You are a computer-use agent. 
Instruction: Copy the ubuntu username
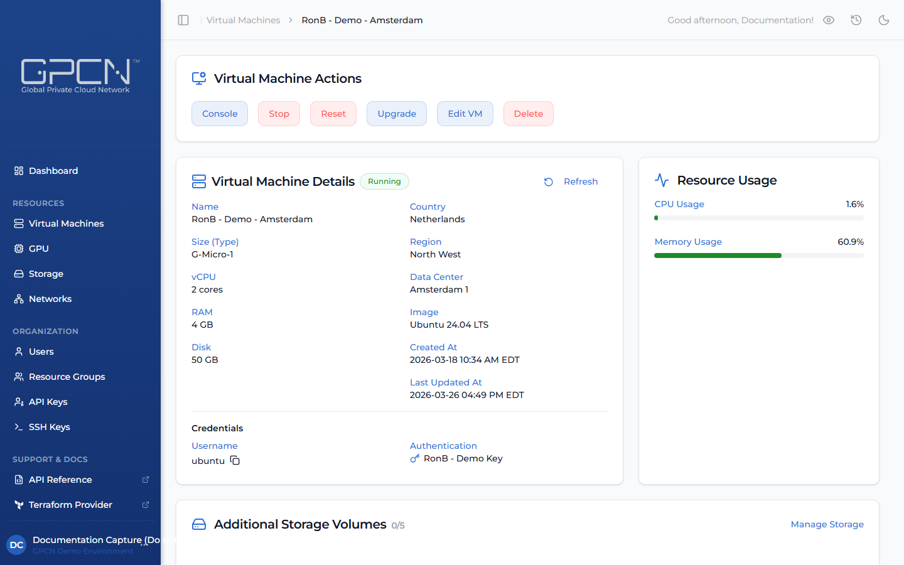pyautogui.click(x=235, y=461)
